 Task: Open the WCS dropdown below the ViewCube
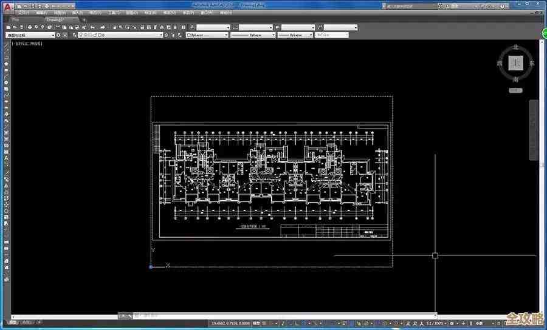pyautogui.click(x=515, y=90)
